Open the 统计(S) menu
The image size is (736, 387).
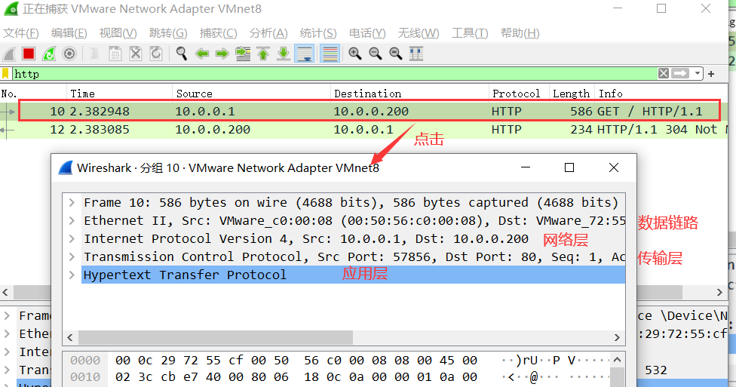tap(318, 33)
